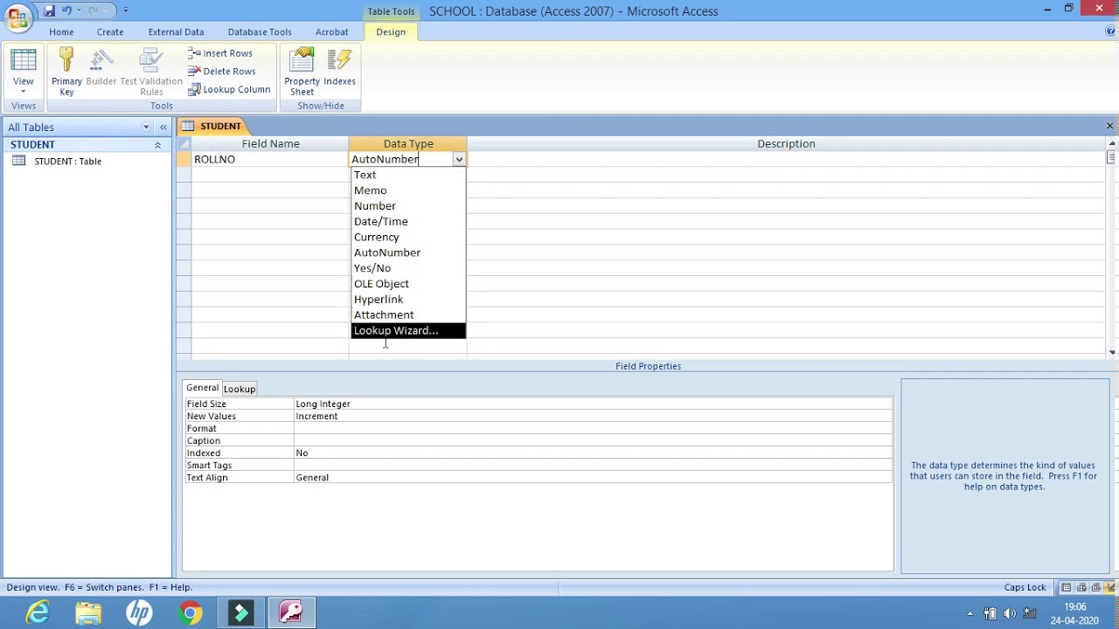Undo the last action in Quick Access
The width and height of the screenshot is (1119, 629).
66,10
